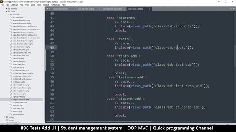Collapse the views folder in the sidebar
The image size is (236, 132).
pyautogui.click(x=6, y=11)
